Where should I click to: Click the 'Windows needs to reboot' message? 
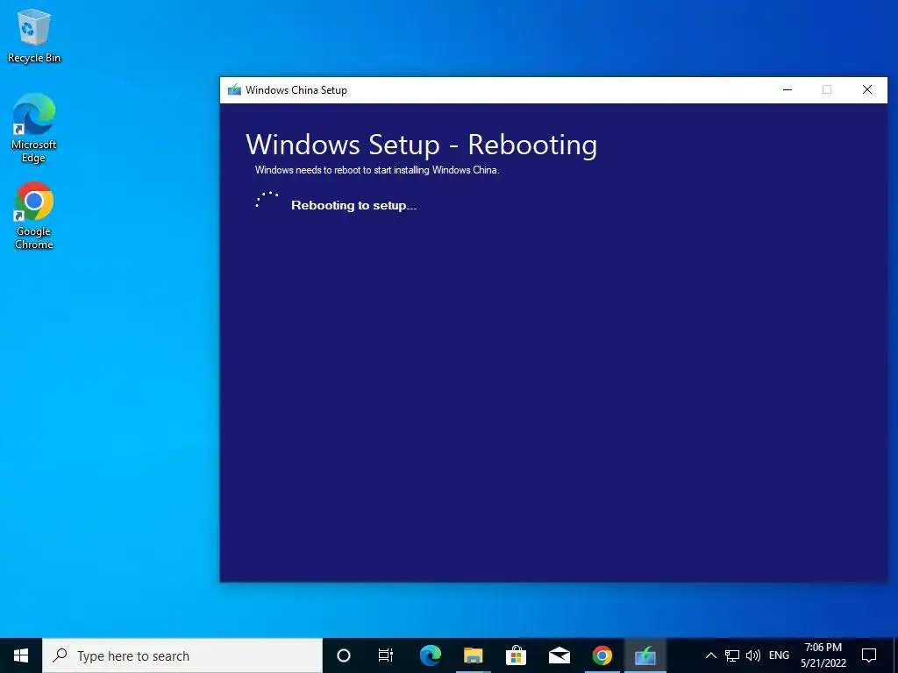377,170
